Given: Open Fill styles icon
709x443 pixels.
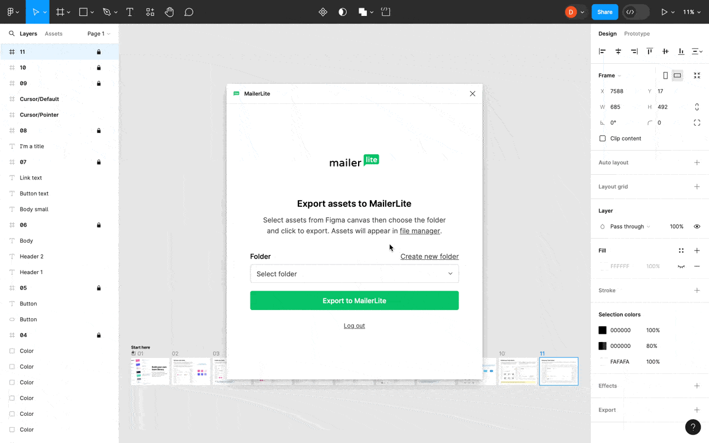Looking at the screenshot, I should click(x=681, y=250).
